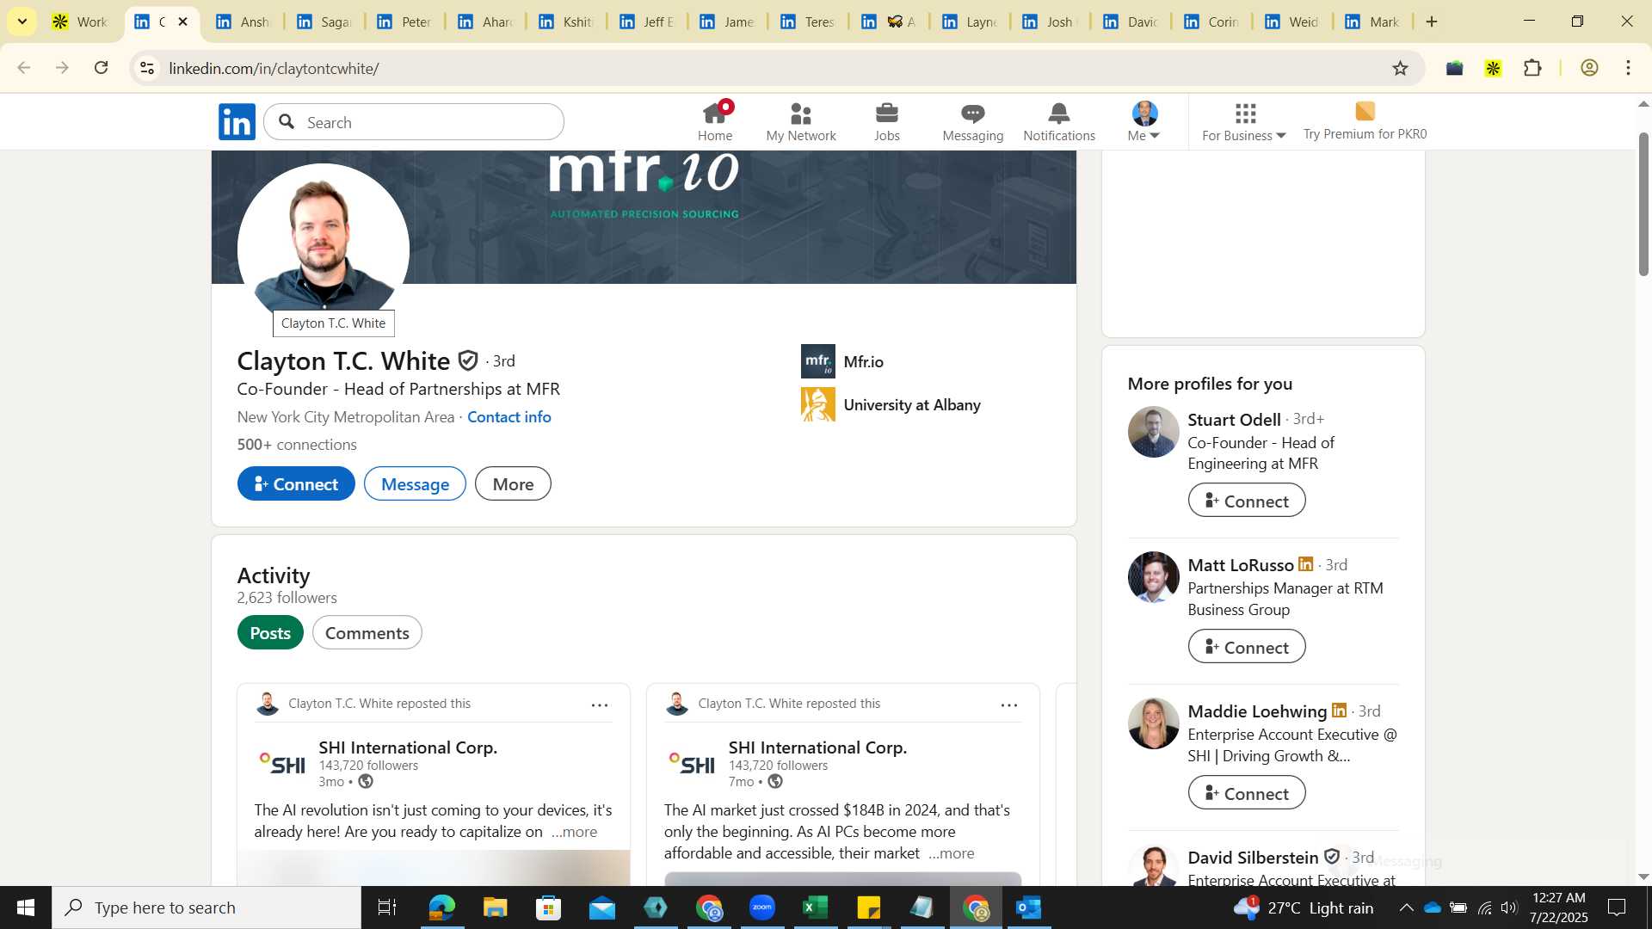Click Connect with Clayton T.C. White
The image size is (1652, 929).
tap(296, 483)
